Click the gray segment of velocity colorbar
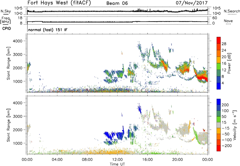This screenshot has width=240, height=166. coord(219,125)
